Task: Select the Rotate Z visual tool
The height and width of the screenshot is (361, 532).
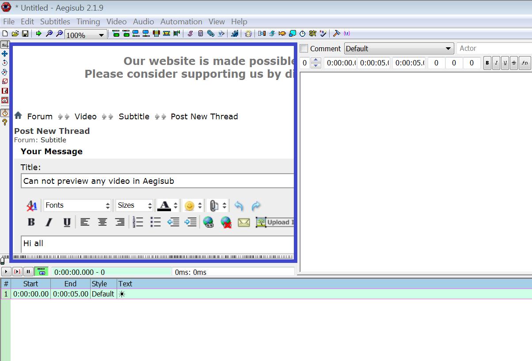Action: [x=4, y=63]
